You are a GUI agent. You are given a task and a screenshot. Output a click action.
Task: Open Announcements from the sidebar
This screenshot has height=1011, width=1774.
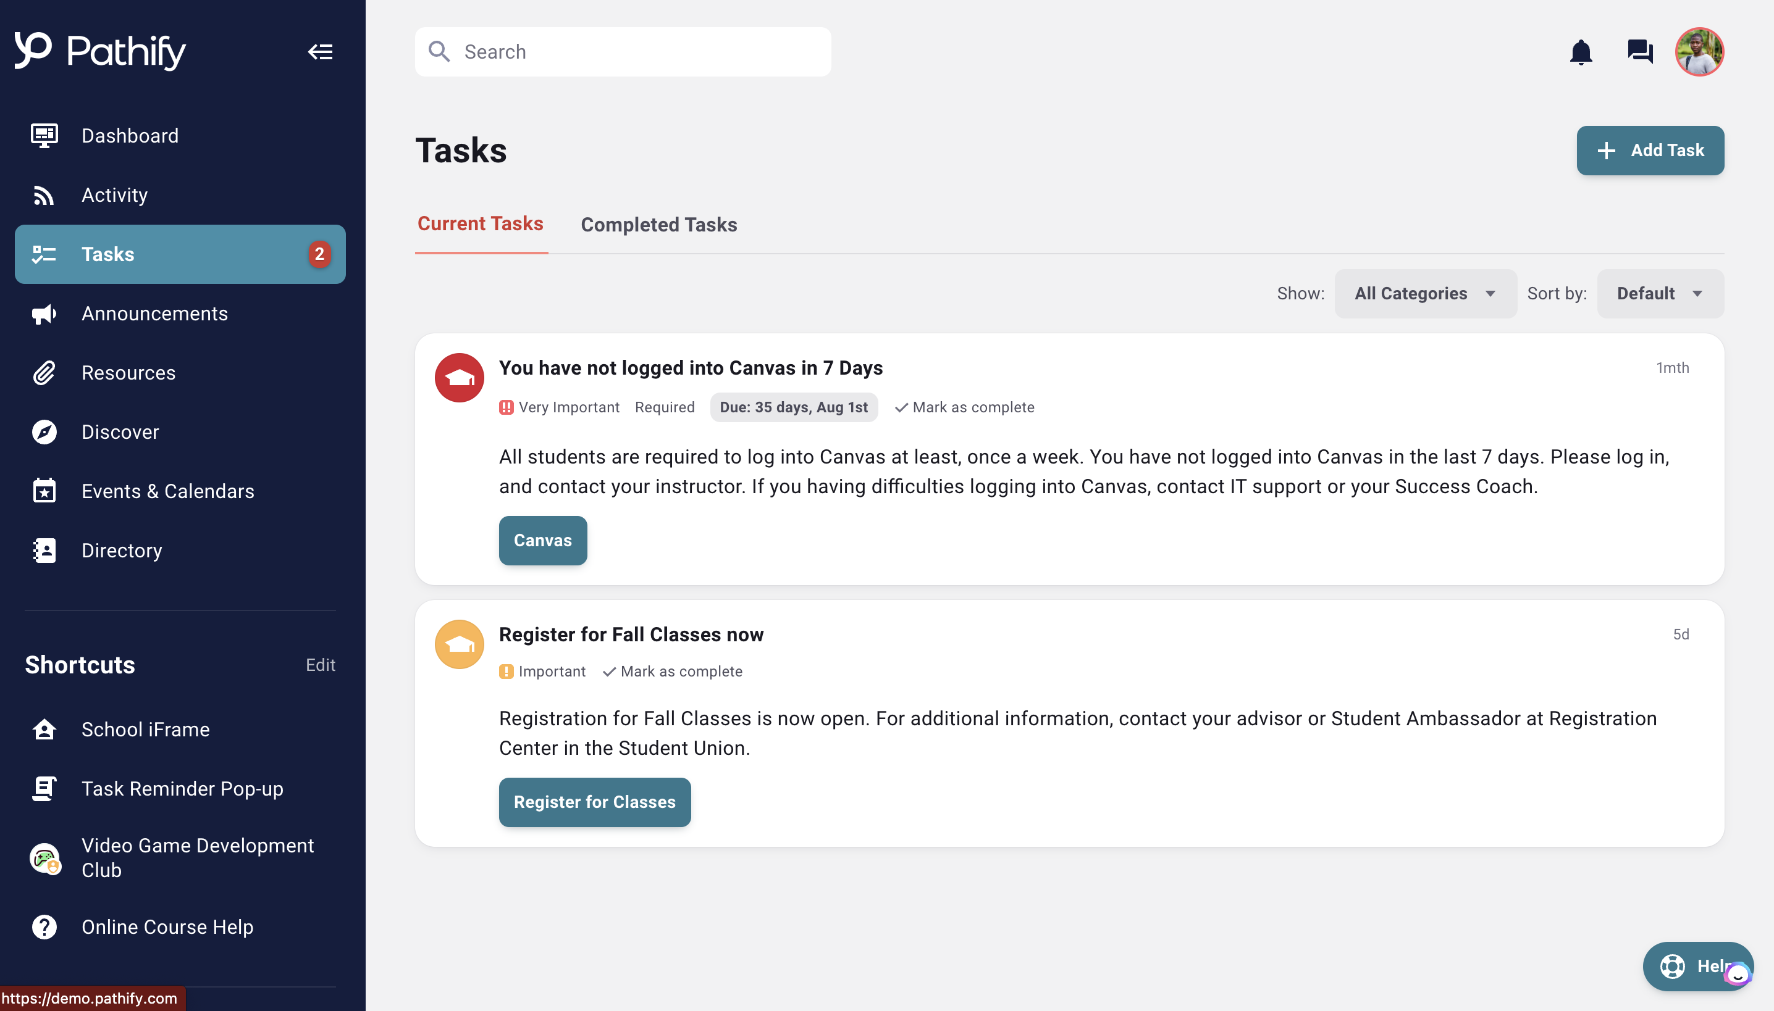[154, 313]
